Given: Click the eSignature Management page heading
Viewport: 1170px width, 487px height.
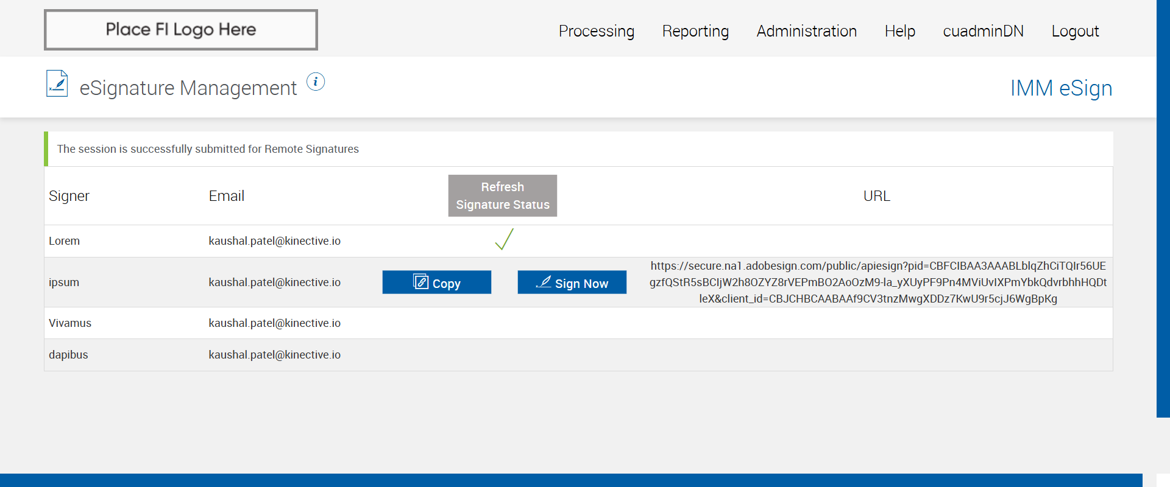Looking at the screenshot, I should point(188,88).
